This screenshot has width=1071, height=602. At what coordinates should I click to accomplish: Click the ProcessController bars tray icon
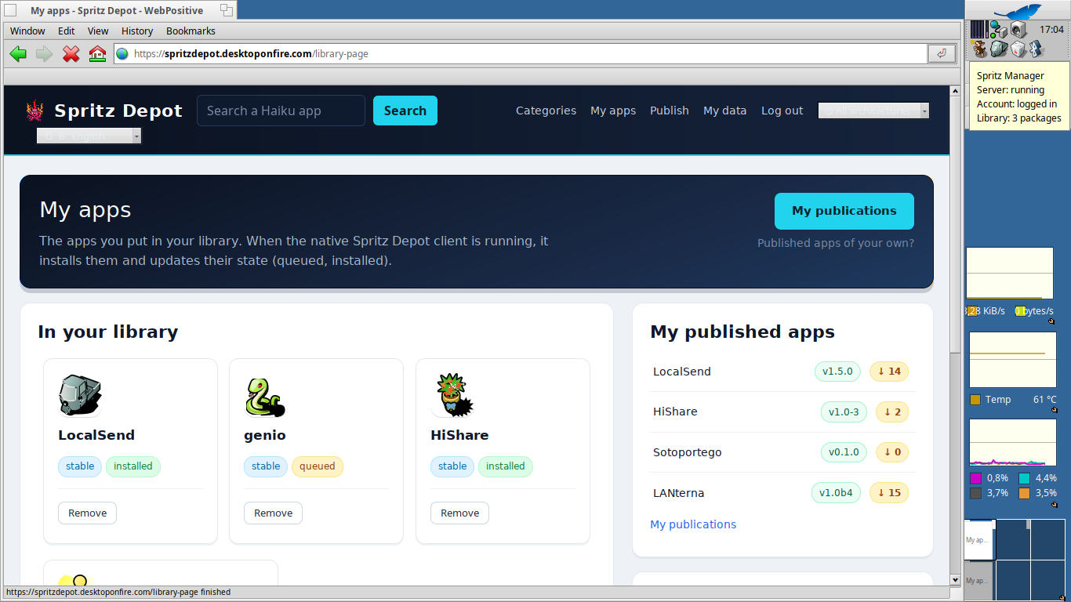[x=978, y=30]
